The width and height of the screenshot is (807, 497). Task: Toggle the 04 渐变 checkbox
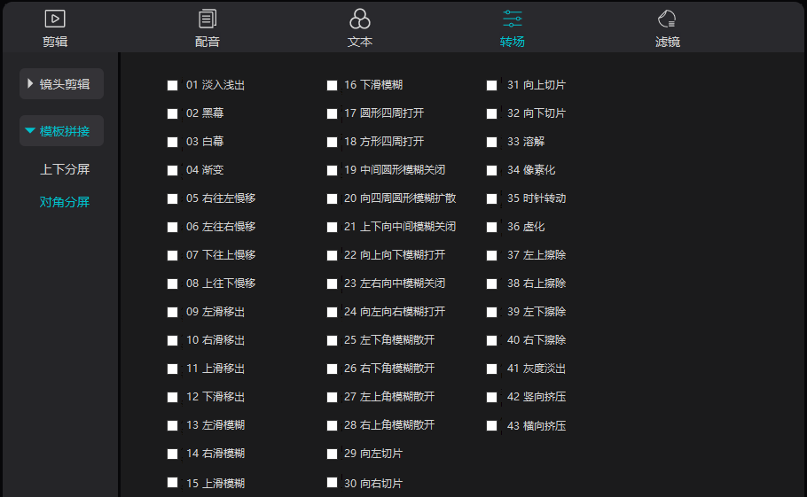click(x=172, y=170)
